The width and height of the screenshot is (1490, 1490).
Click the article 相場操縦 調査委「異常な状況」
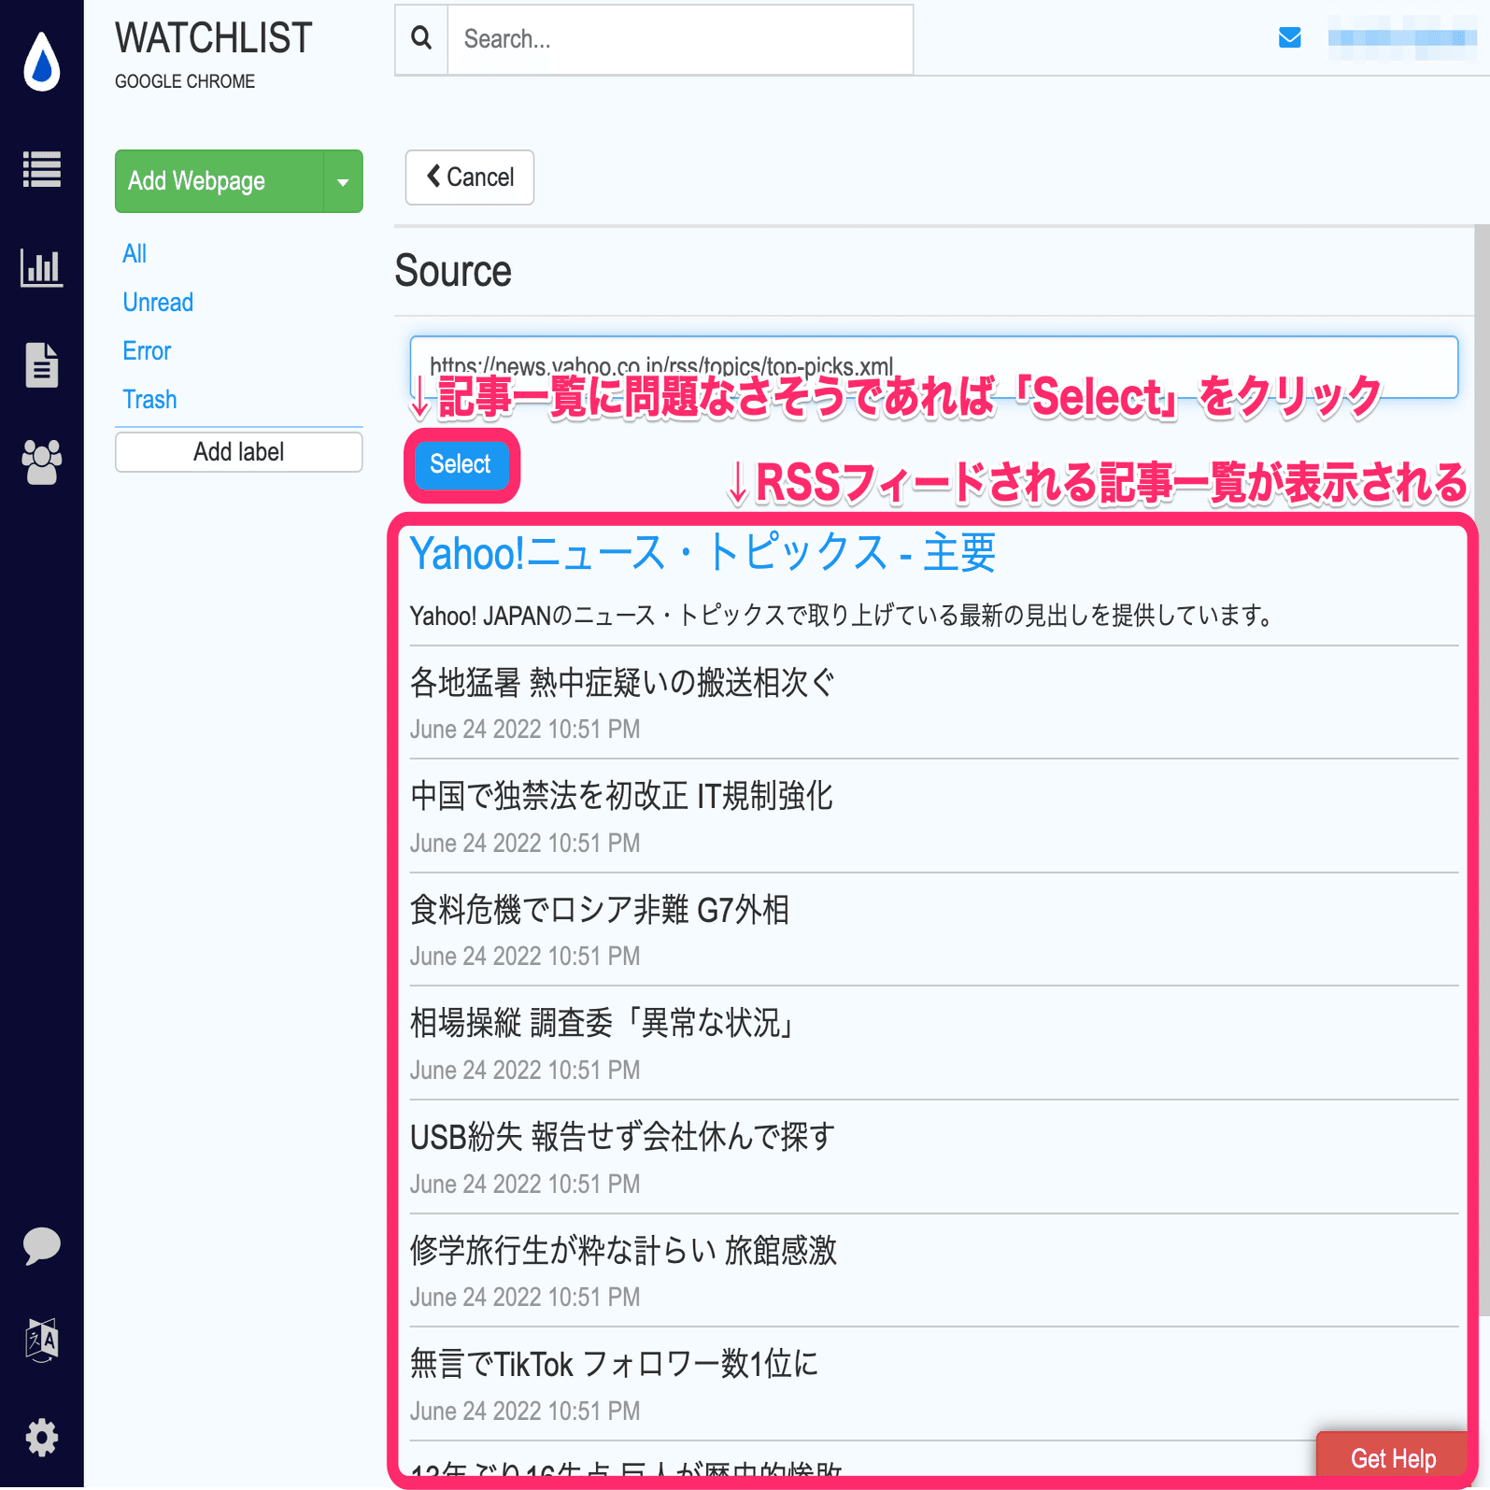coord(604,1024)
